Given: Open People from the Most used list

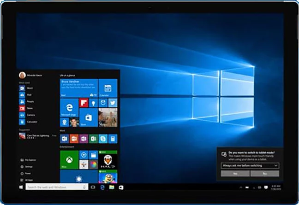Looking at the screenshot, I should coord(26,101).
